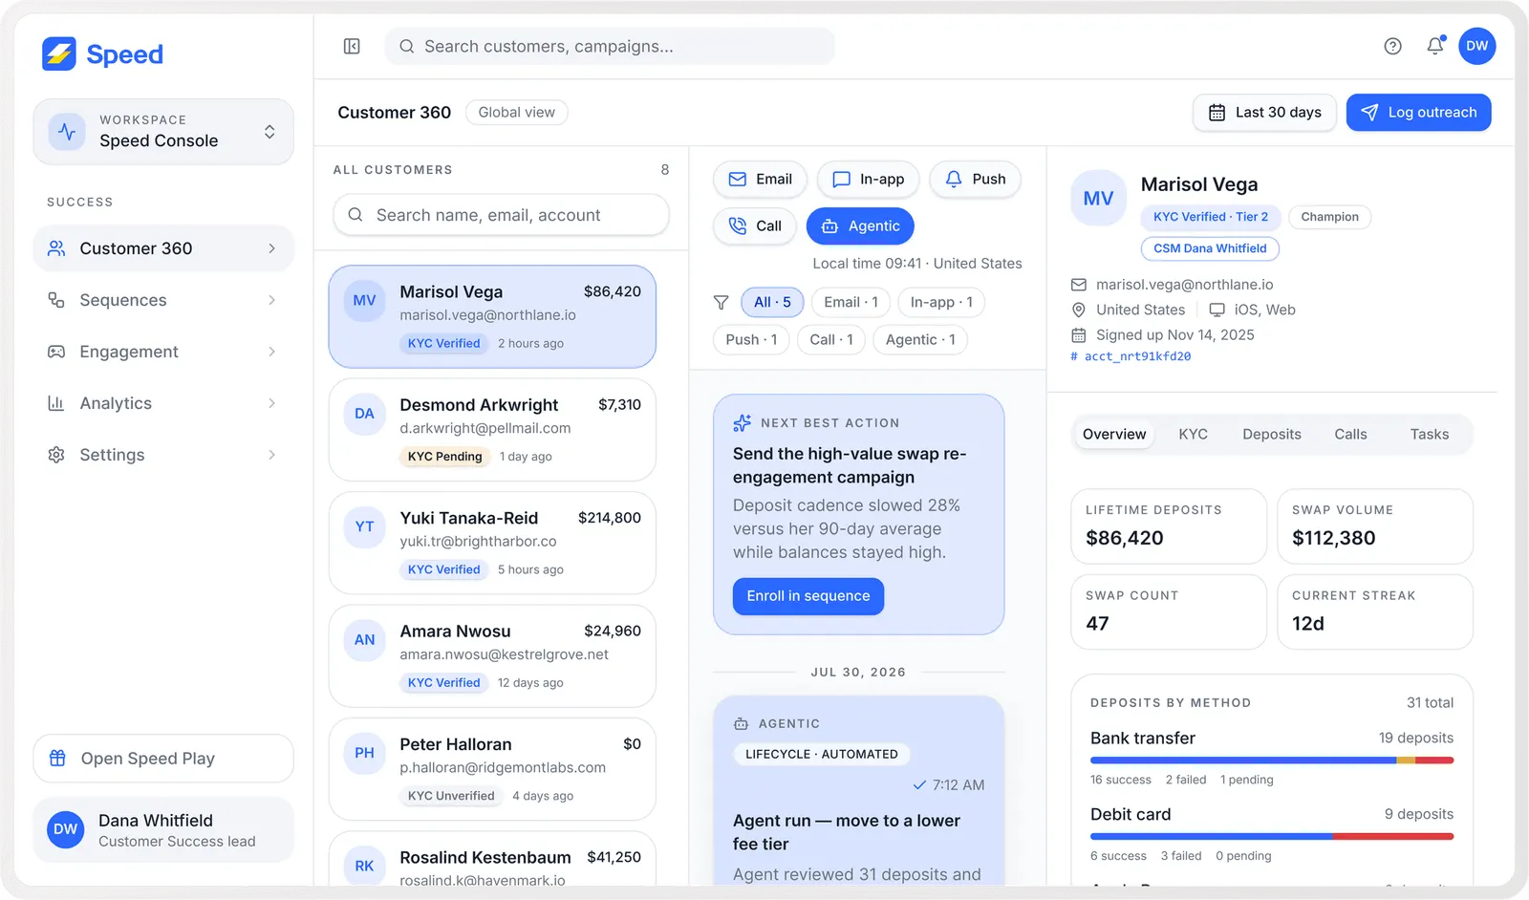1529x900 pixels.
Task: Click the Sequences sidebar icon
Action: click(56, 300)
